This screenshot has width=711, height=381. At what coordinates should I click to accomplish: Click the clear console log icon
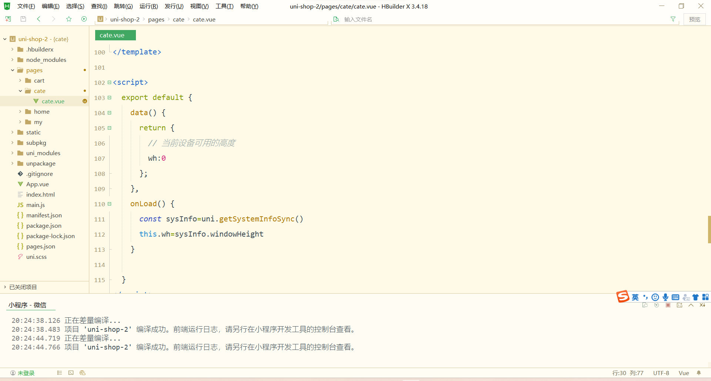click(x=702, y=305)
